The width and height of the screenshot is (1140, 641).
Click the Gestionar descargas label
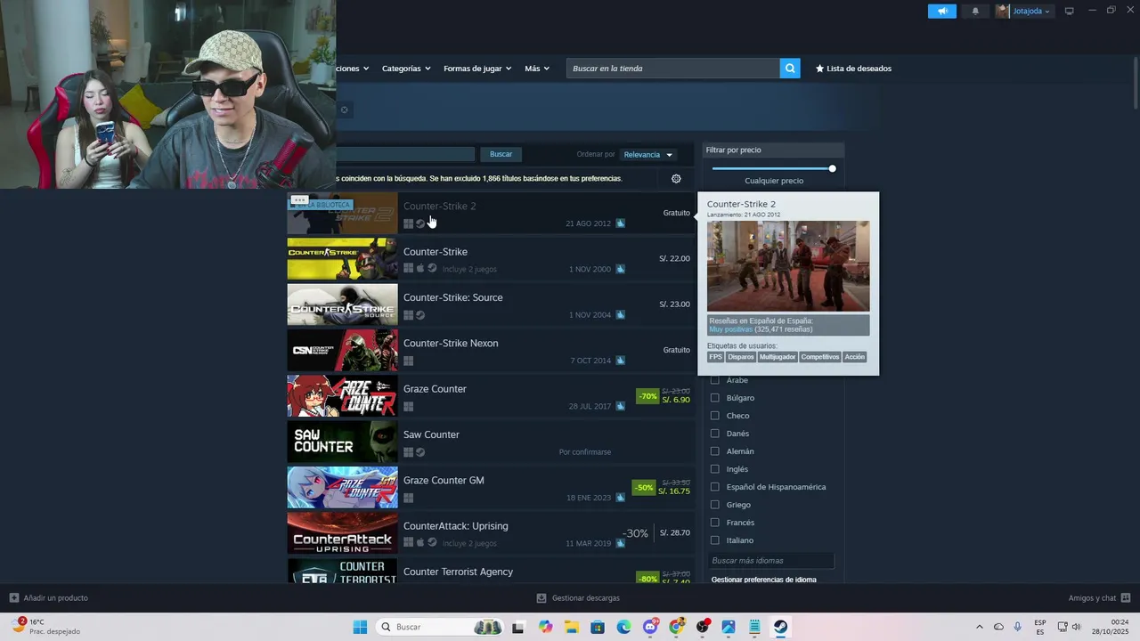(x=586, y=598)
